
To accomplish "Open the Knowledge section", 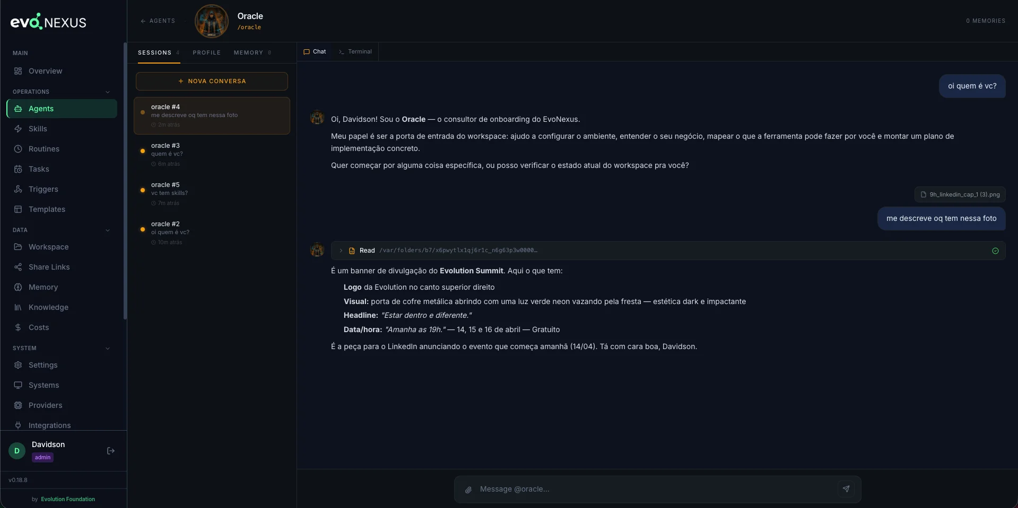I will [x=48, y=307].
